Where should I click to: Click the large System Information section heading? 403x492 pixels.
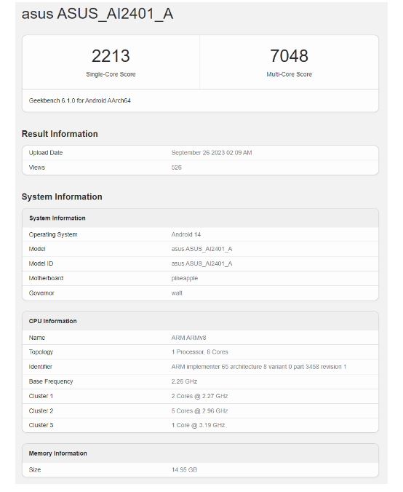62,197
